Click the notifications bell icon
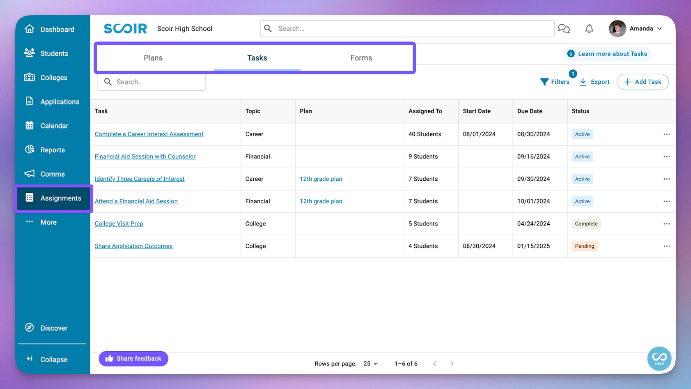Image resolution: width=691 pixels, height=389 pixels. click(x=589, y=29)
